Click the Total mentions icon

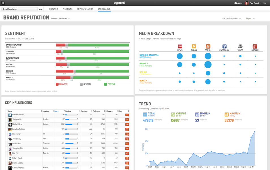pos(145,114)
